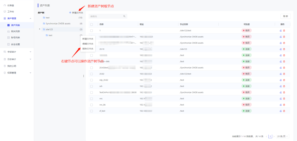Edit the 20.82 asset row

281,74
